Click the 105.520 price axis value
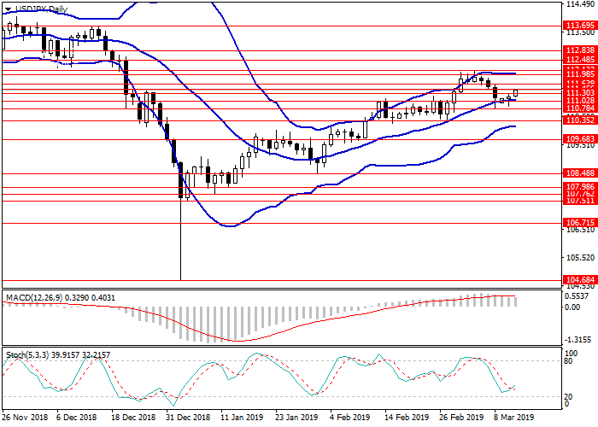The height and width of the screenshot is (427, 598). tap(580, 257)
